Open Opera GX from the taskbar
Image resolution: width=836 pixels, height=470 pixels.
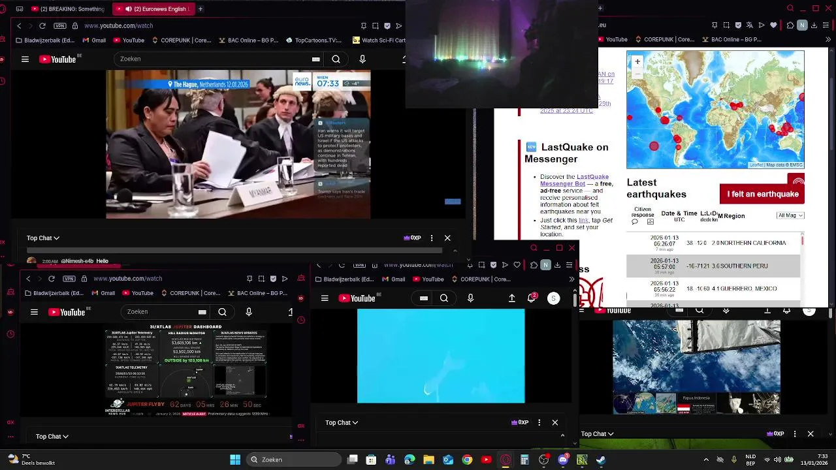[506, 460]
